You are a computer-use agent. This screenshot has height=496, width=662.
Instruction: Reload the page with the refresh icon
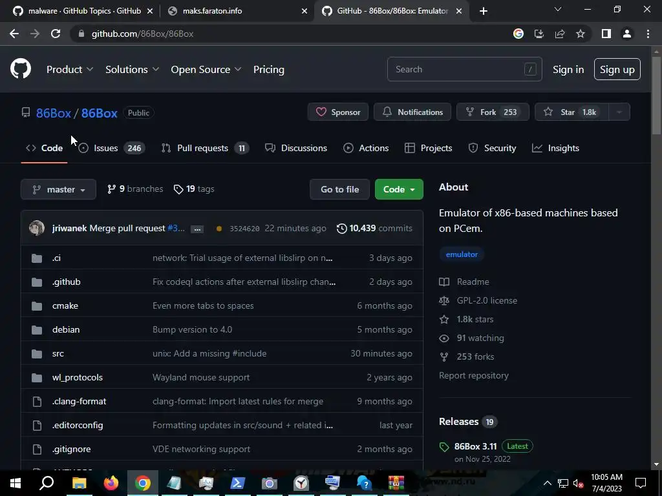(56, 34)
